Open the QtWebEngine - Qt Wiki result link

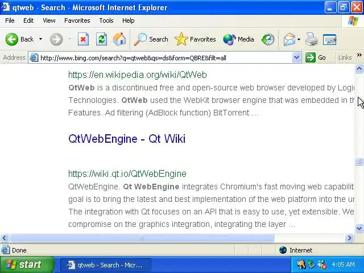[127, 139]
